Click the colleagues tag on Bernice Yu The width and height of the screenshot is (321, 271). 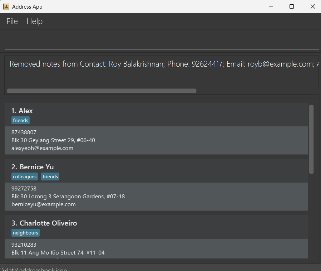(25, 177)
